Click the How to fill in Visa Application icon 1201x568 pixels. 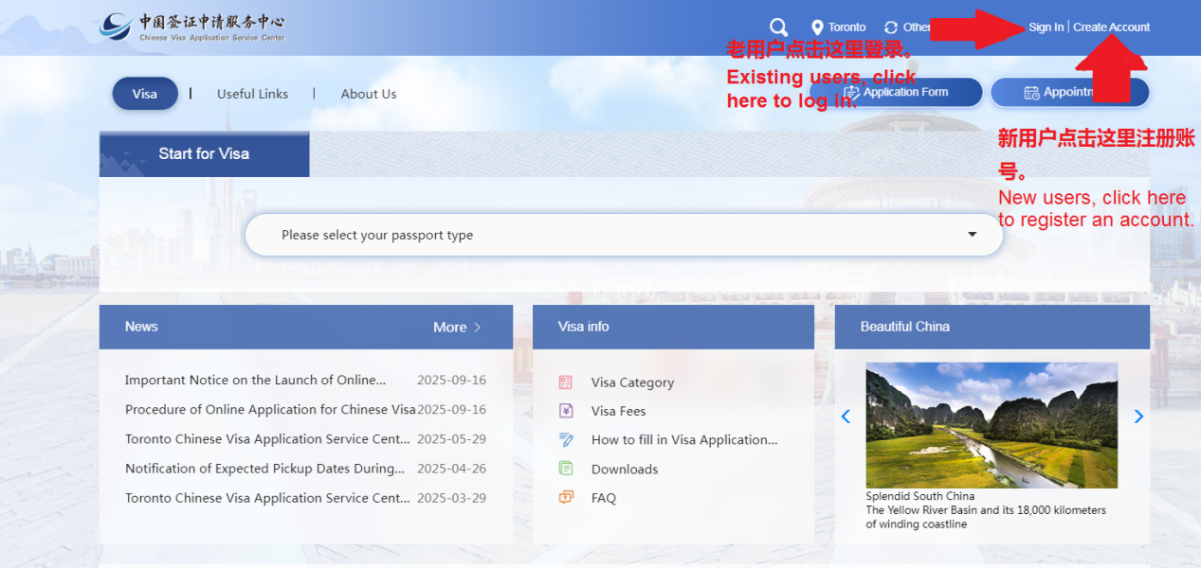[566, 439]
